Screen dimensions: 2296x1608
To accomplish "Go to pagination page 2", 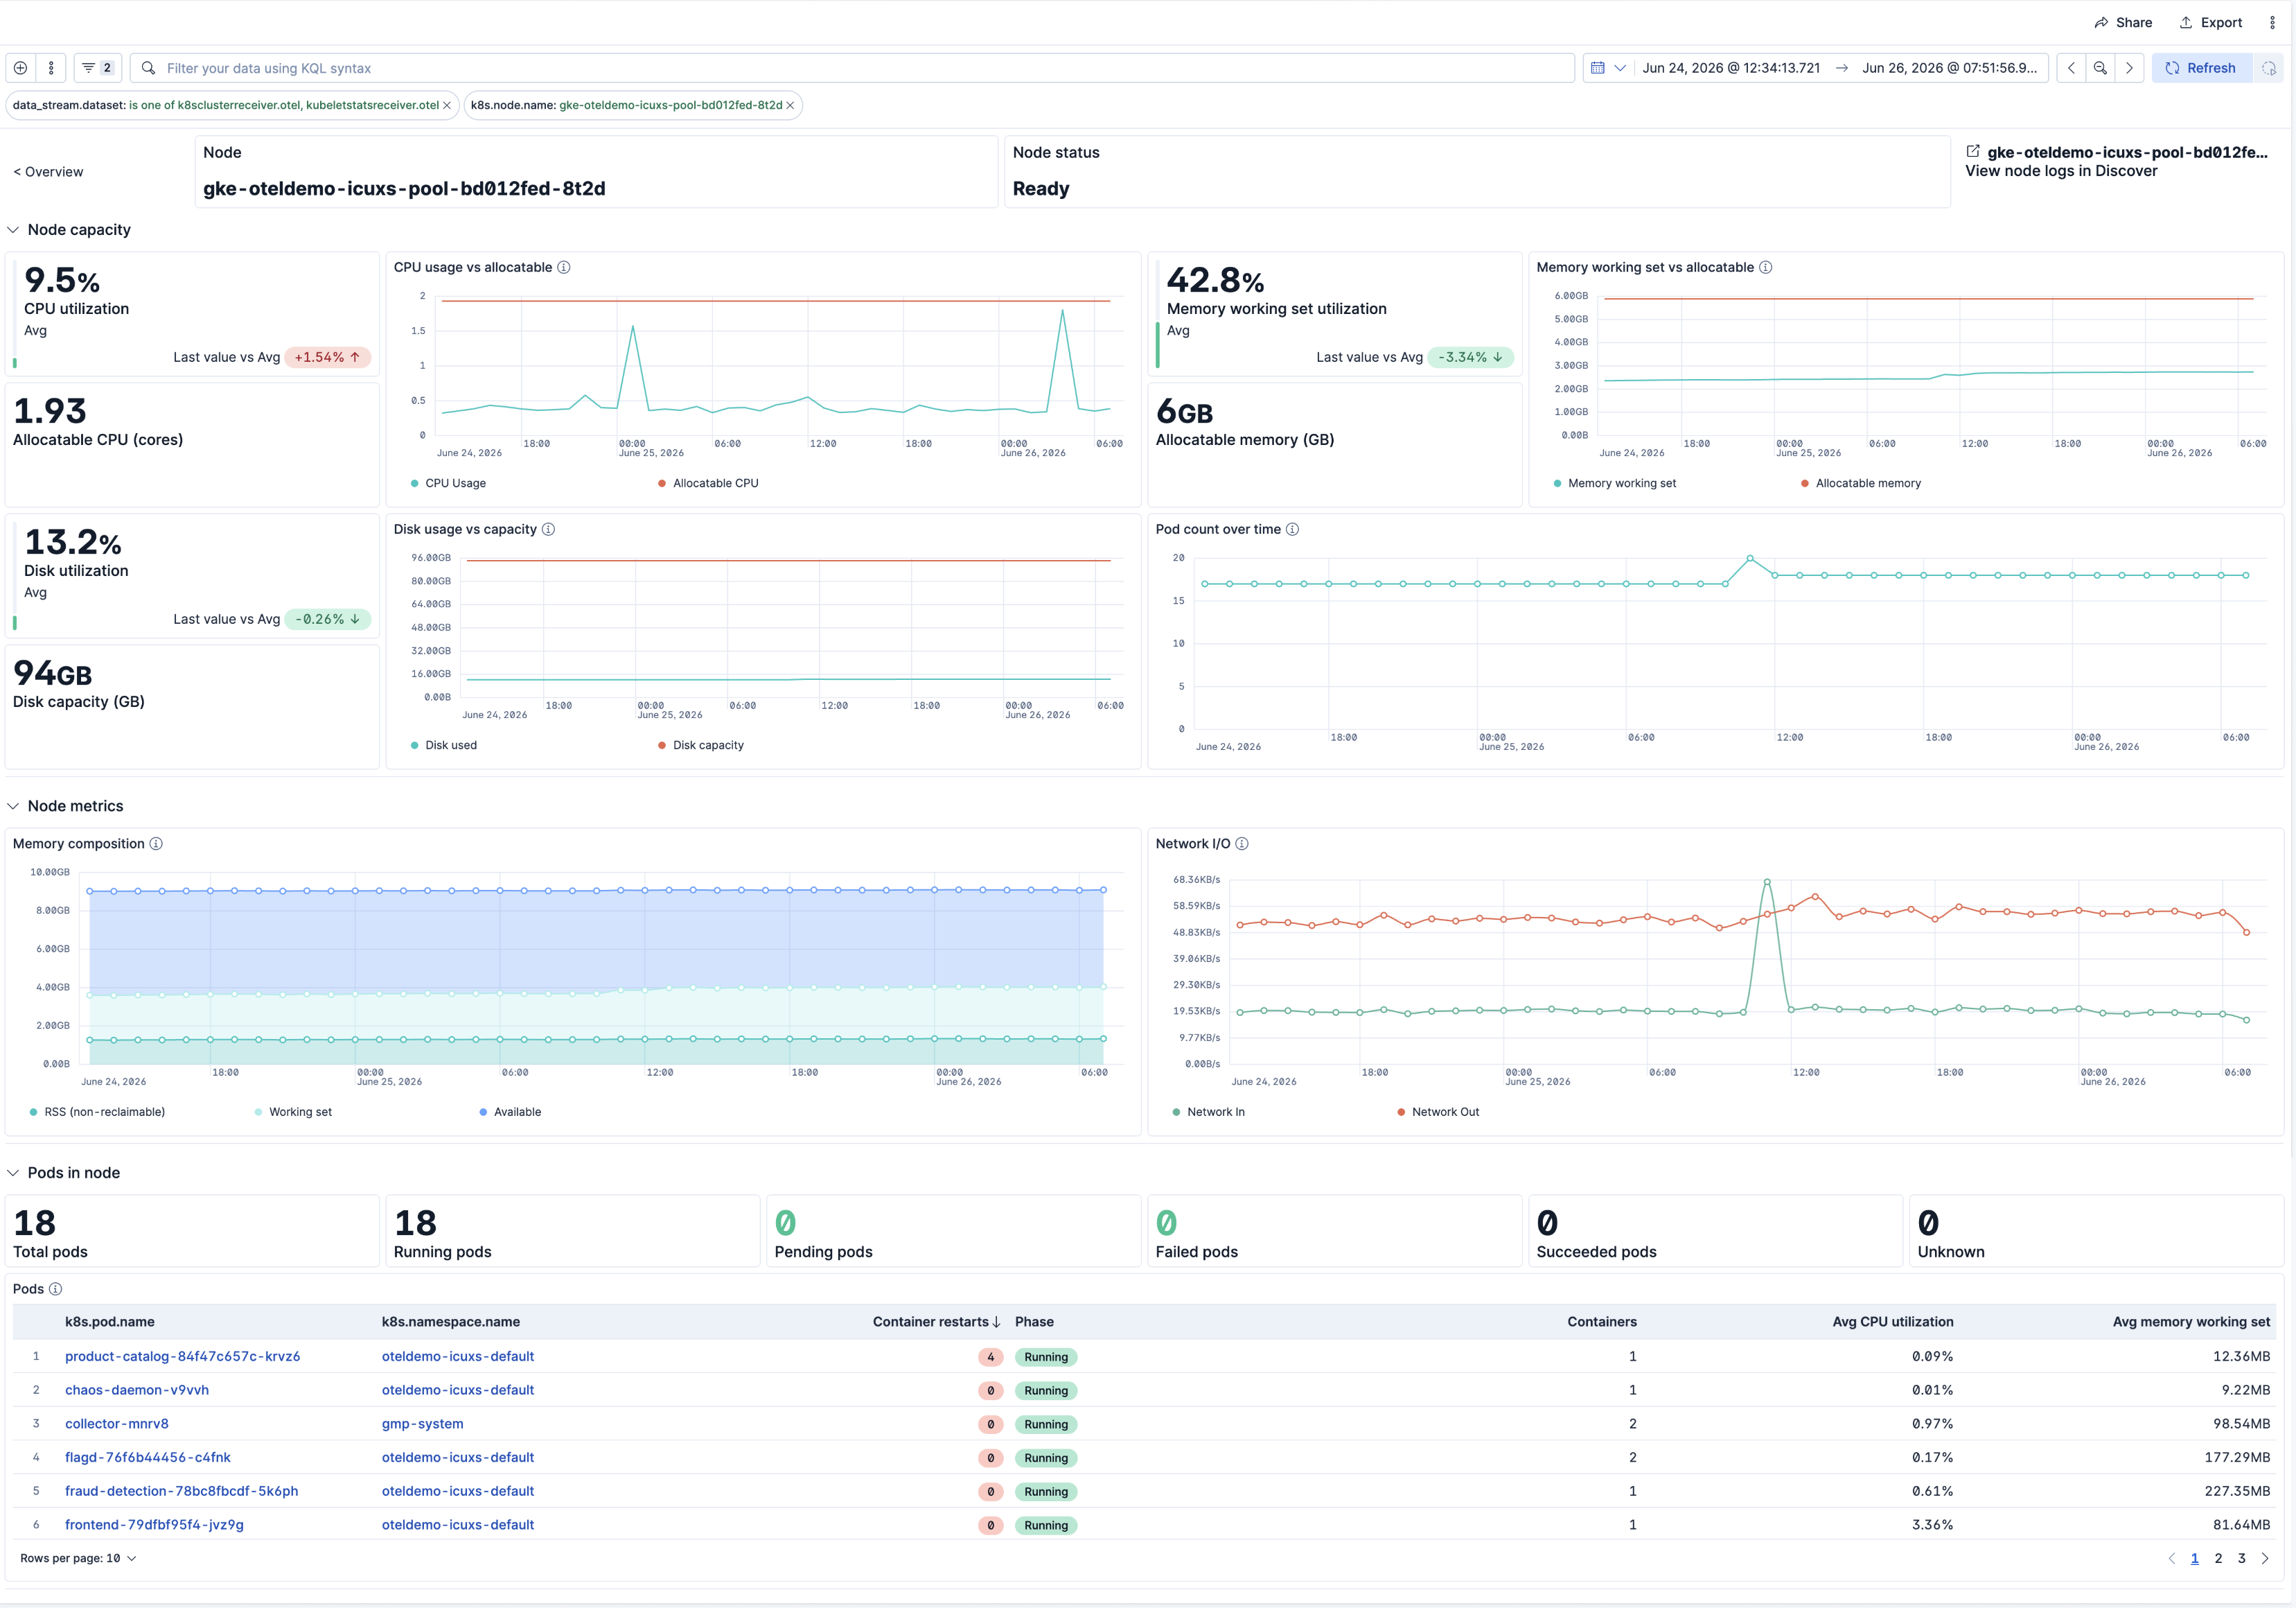I will click(x=2218, y=1558).
